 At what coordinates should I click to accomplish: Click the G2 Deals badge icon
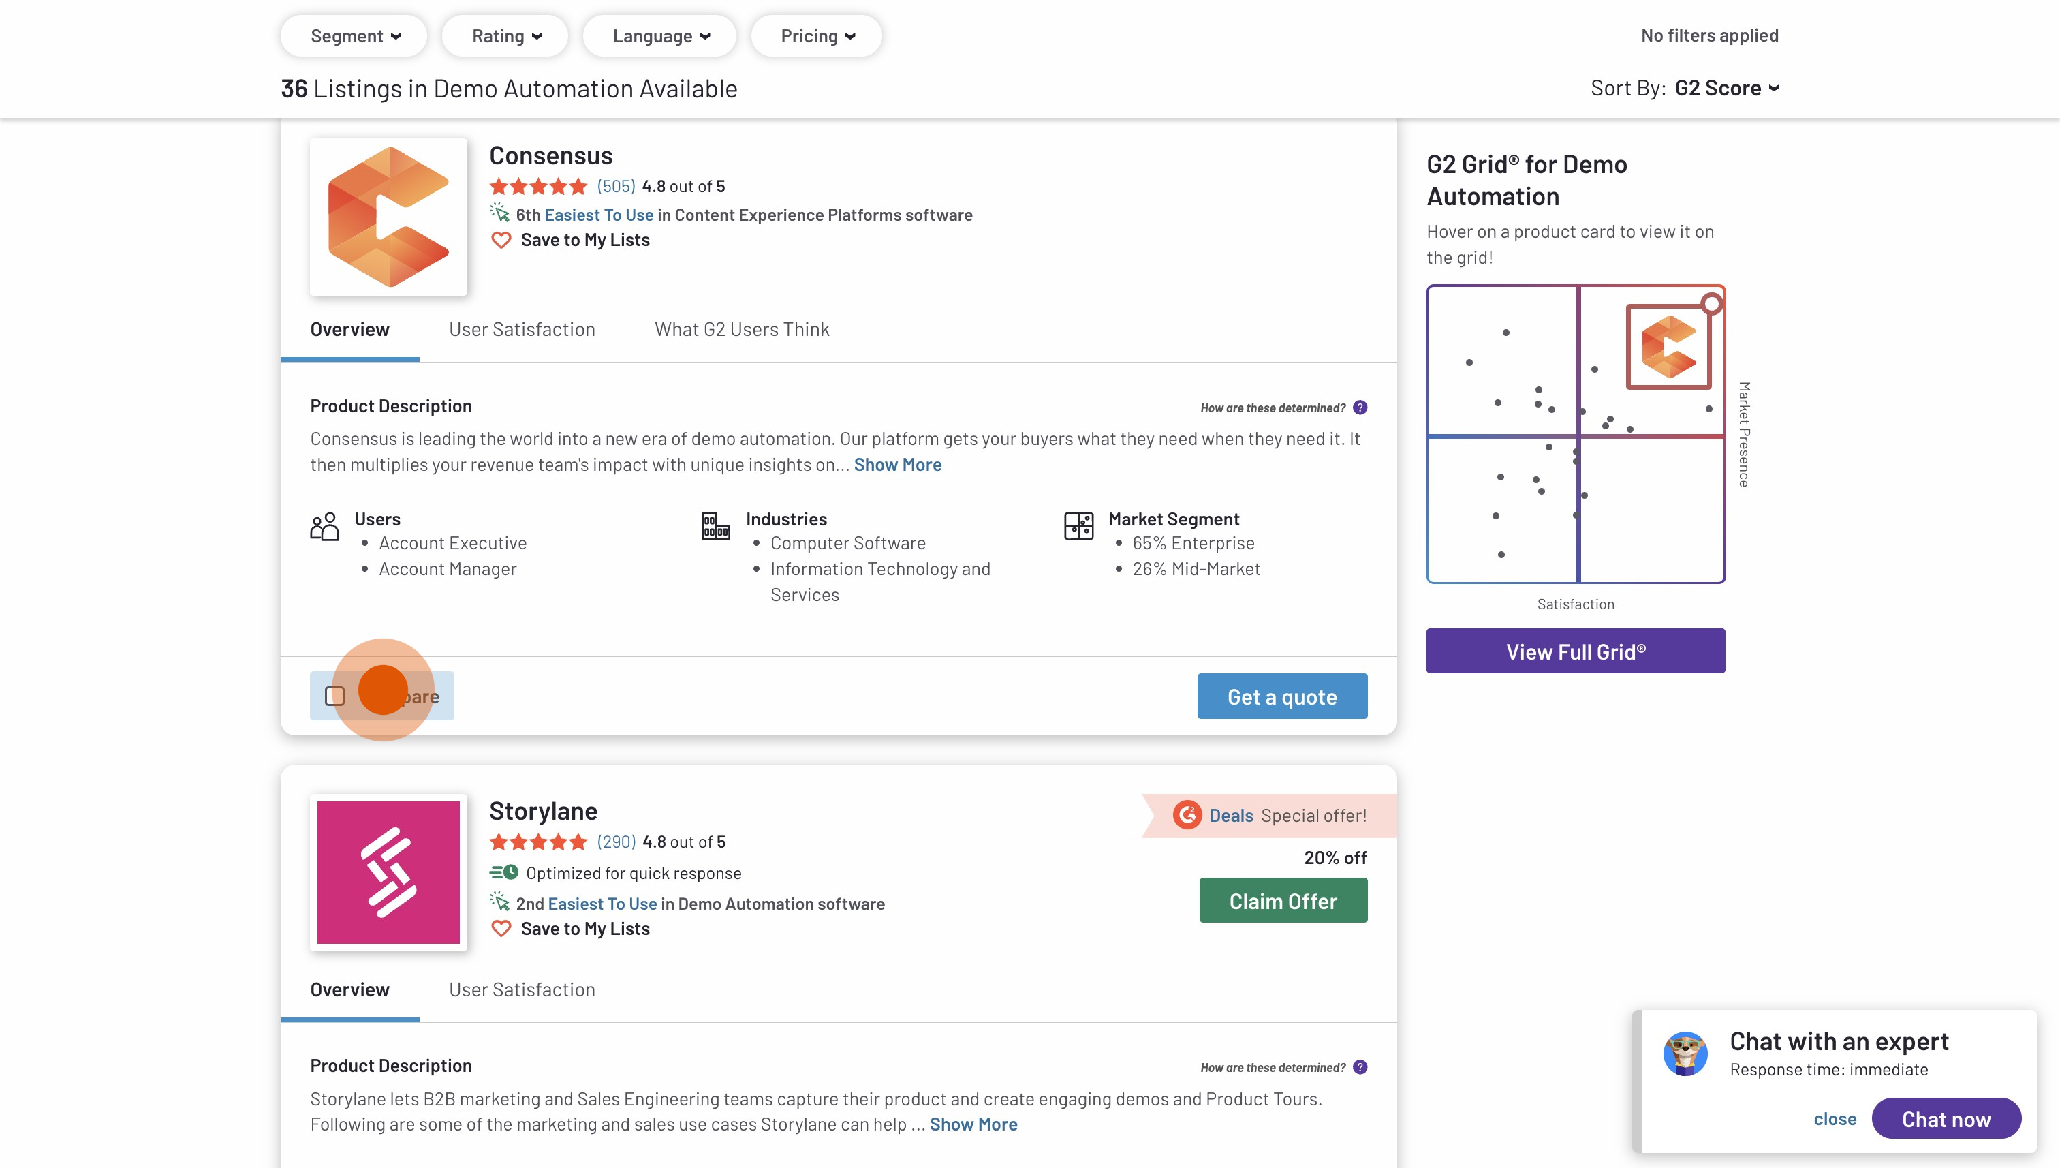pos(1187,815)
